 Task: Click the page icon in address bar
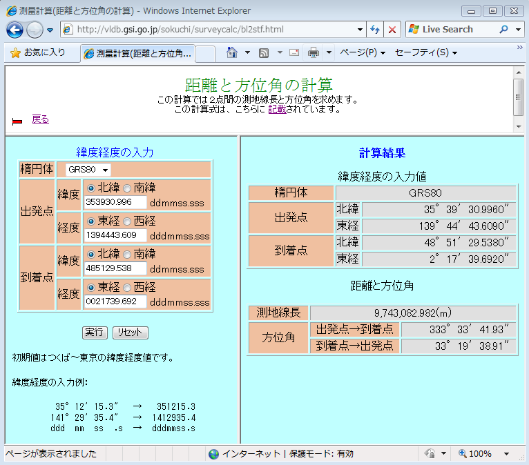tap(68, 30)
